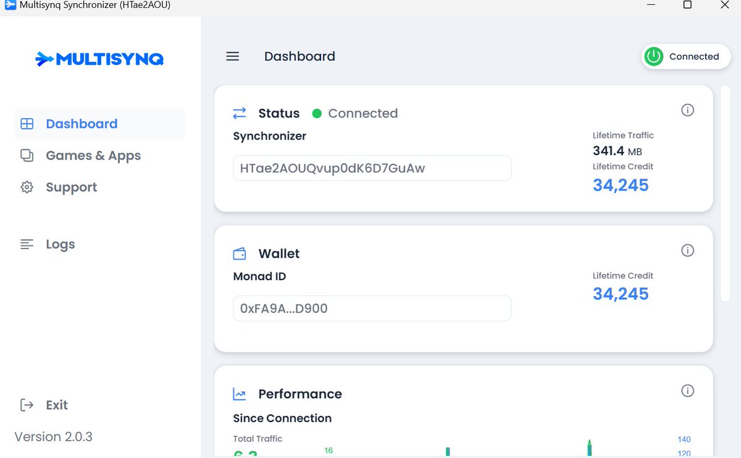Open info icon on Wallet card
741x458 pixels.
click(687, 250)
